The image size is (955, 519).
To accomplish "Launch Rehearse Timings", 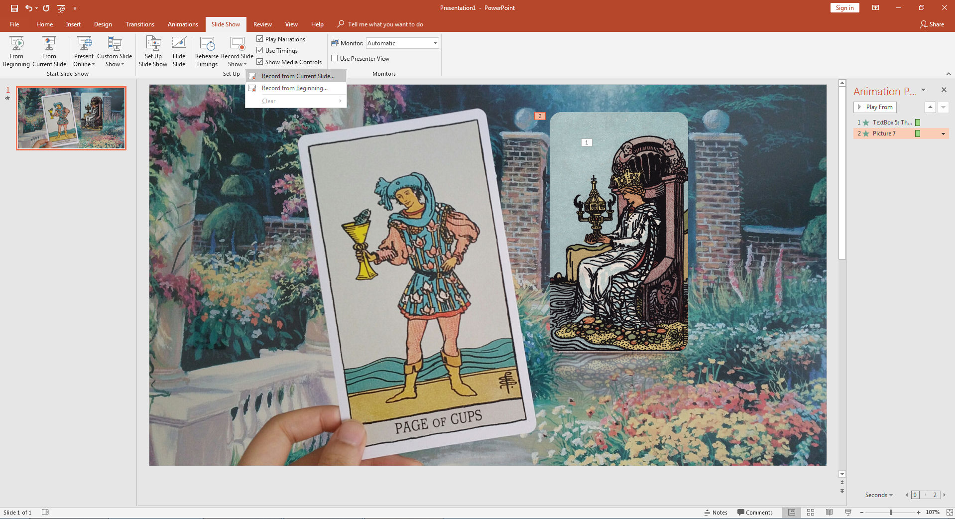I will click(207, 51).
